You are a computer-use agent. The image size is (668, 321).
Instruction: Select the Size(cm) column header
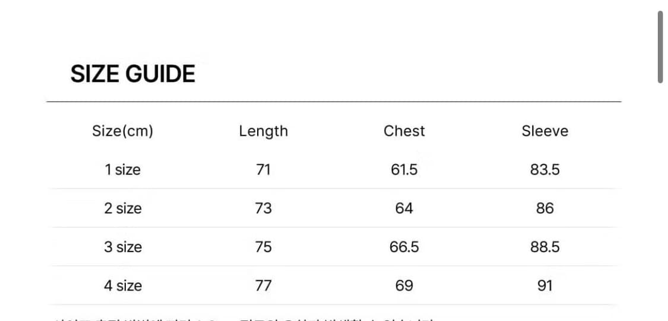[123, 131]
